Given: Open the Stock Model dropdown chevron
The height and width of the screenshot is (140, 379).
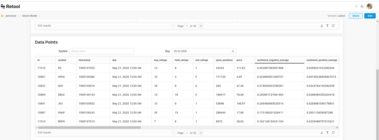Looking at the screenshot, I should [39, 16].
